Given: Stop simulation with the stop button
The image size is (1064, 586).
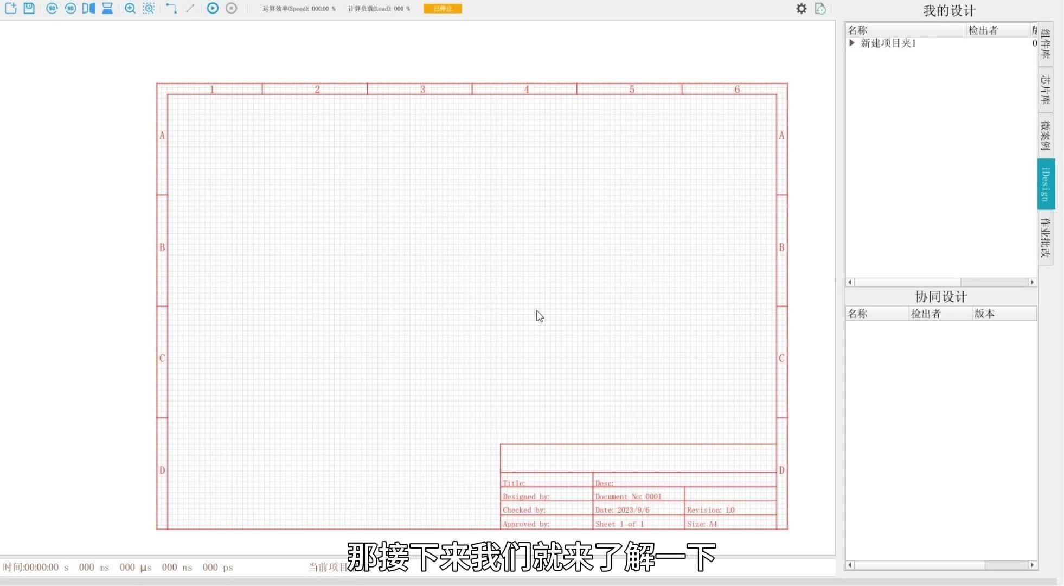Looking at the screenshot, I should (232, 8).
